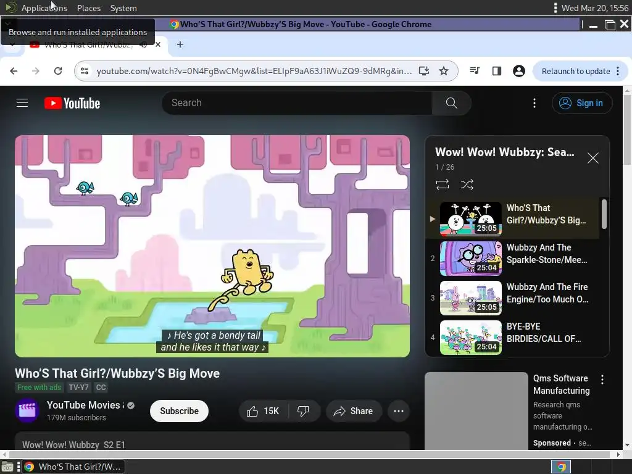The height and width of the screenshot is (474, 632).
Task: Open the System menu
Action: 123,8
